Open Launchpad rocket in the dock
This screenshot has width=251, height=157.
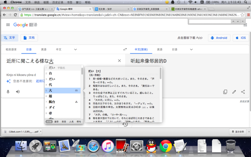point(36,146)
